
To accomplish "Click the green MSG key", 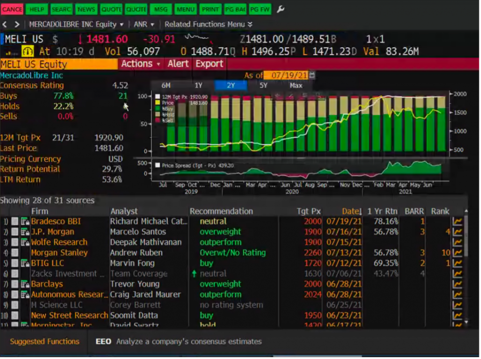I will pos(161,9).
